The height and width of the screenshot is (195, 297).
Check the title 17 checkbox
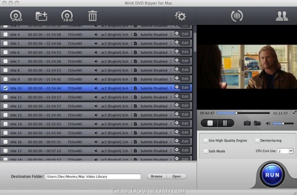6,151
